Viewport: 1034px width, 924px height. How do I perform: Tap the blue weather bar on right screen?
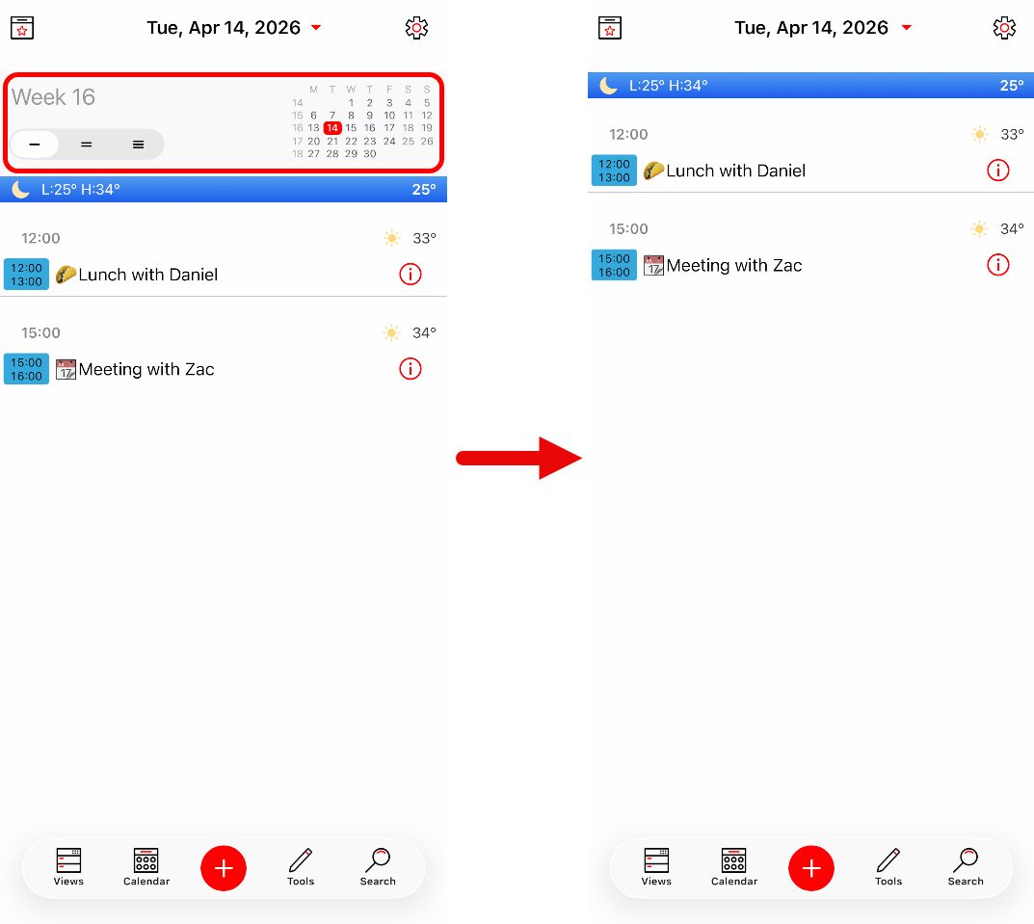point(810,85)
